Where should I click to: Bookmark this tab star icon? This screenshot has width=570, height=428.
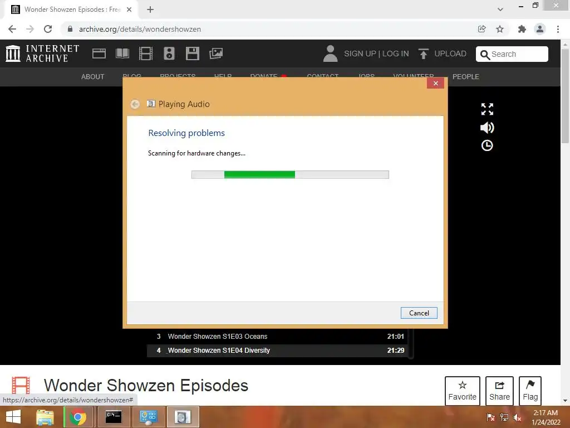click(500, 29)
